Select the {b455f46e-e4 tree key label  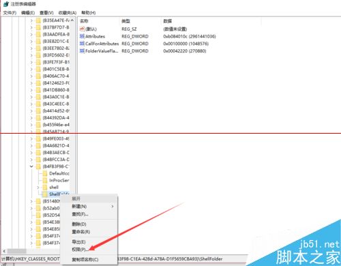pyautogui.click(x=56, y=125)
